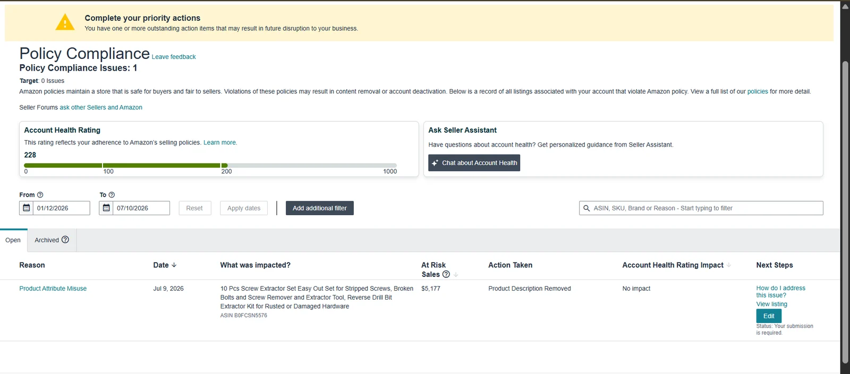
Task: Click the ASIN, SKU, Brand search field
Action: coord(701,208)
